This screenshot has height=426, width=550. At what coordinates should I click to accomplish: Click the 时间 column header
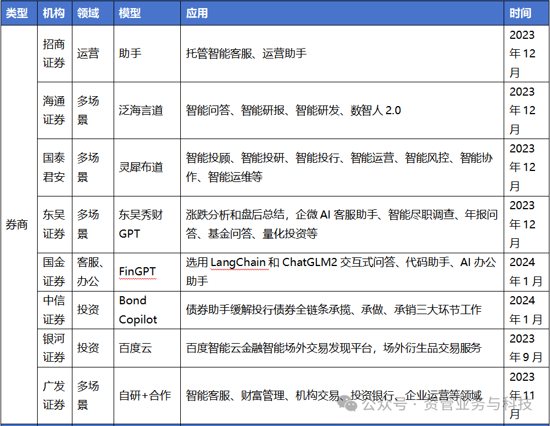pos(527,13)
